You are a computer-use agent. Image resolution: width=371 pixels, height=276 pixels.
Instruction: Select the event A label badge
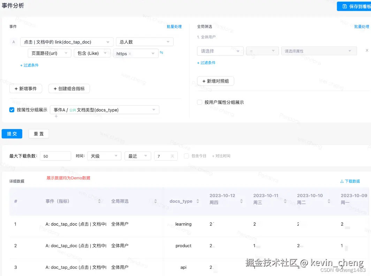point(14,42)
